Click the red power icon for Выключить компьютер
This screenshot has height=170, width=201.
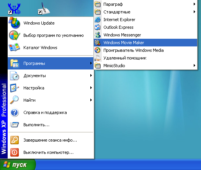(15, 152)
